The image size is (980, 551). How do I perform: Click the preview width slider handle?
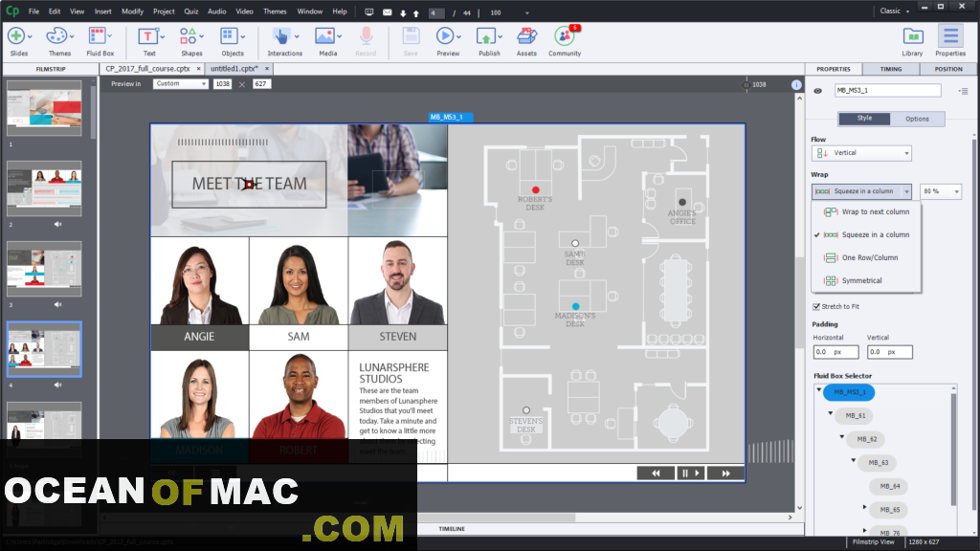[x=746, y=85]
